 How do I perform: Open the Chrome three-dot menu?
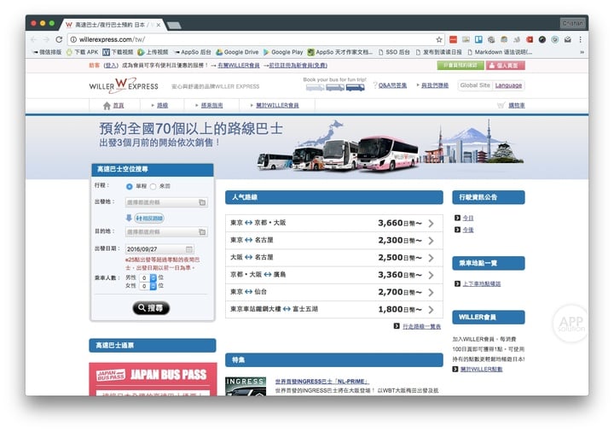pos(580,39)
